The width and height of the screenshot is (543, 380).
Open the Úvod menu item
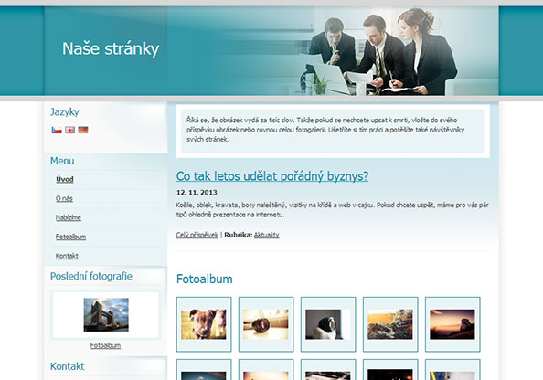tap(65, 179)
